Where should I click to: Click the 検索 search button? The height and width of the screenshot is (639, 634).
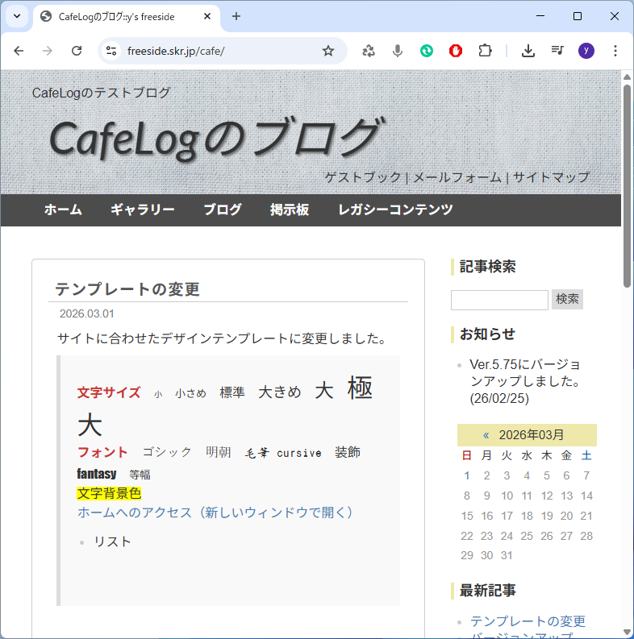pos(567,299)
